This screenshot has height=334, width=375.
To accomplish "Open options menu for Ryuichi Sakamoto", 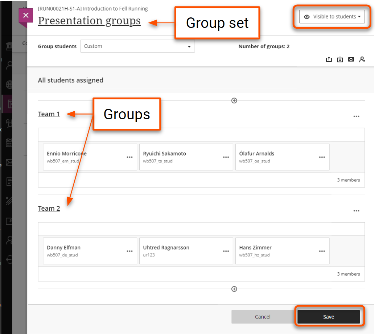I will point(226,157).
